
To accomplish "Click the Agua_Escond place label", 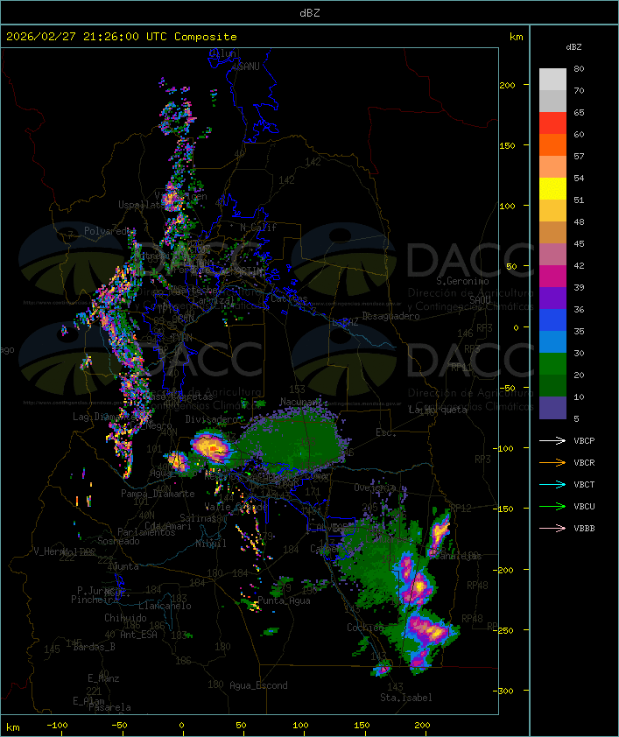I will pyautogui.click(x=258, y=685).
